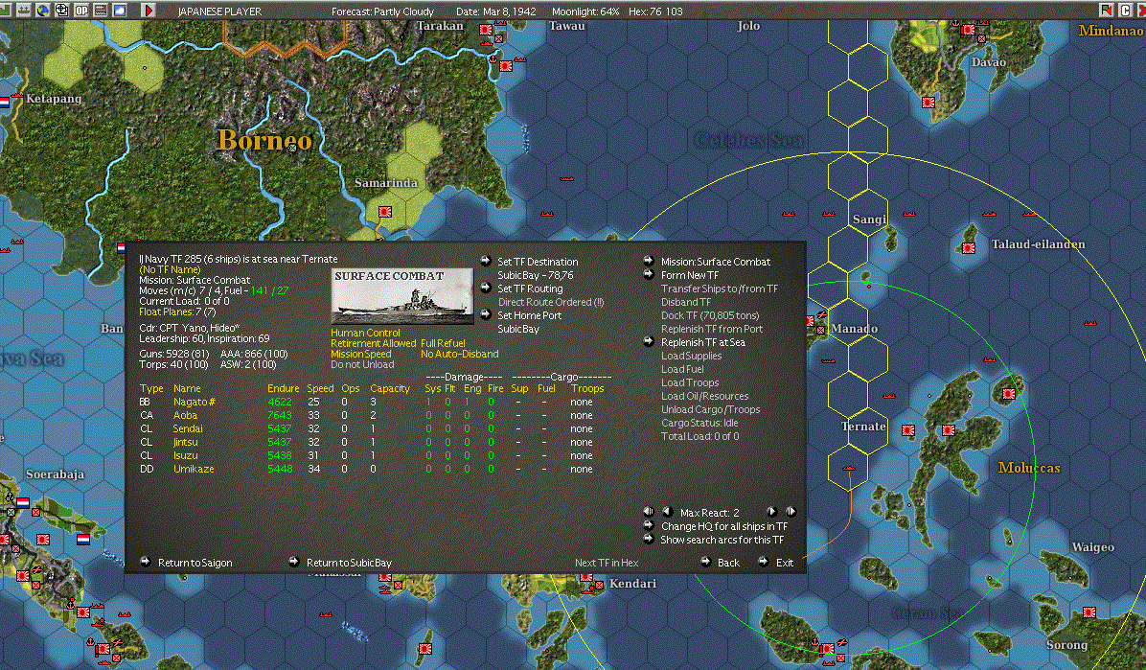1146x670 pixels.
Task: Open the task force list ship icon
Action: 23,11
